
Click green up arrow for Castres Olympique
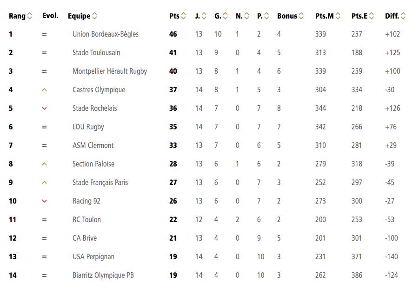[44, 90]
